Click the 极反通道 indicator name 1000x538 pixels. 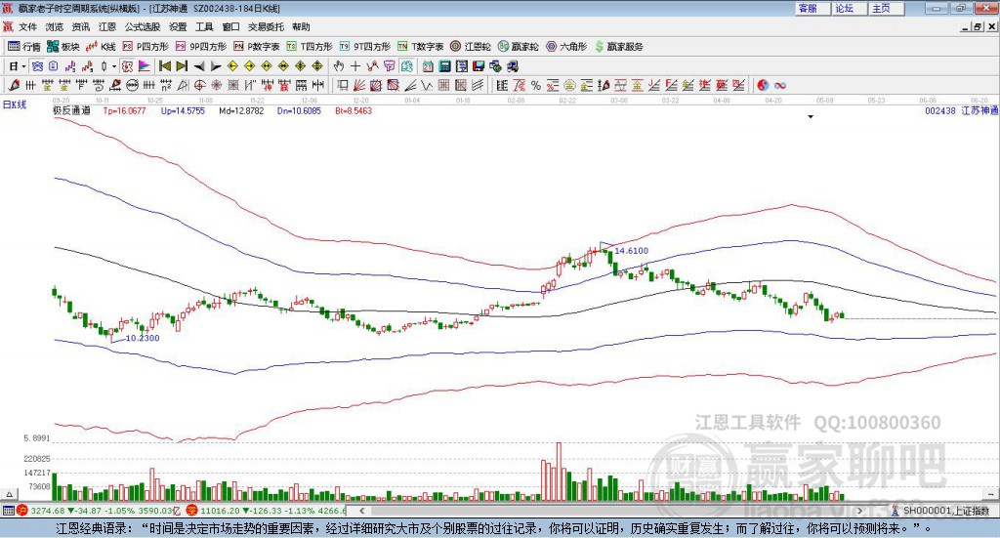coord(71,111)
